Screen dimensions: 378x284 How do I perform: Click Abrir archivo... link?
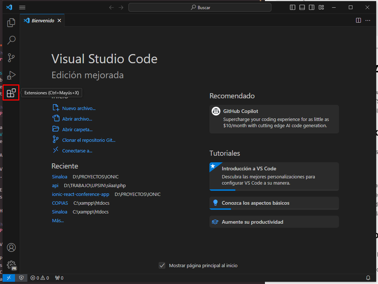[x=77, y=119]
